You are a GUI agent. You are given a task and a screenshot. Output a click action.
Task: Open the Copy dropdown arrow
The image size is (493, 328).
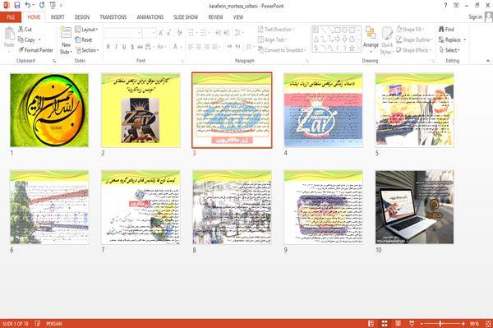click(x=39, y=40)
